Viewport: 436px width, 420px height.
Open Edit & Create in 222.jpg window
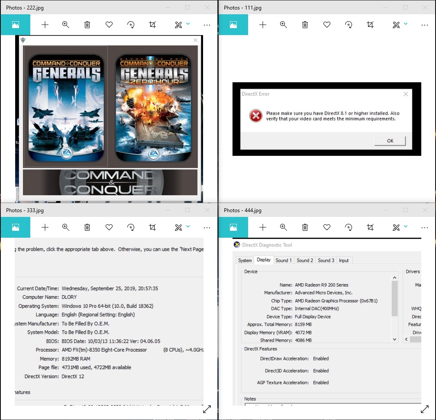[178, 25]
